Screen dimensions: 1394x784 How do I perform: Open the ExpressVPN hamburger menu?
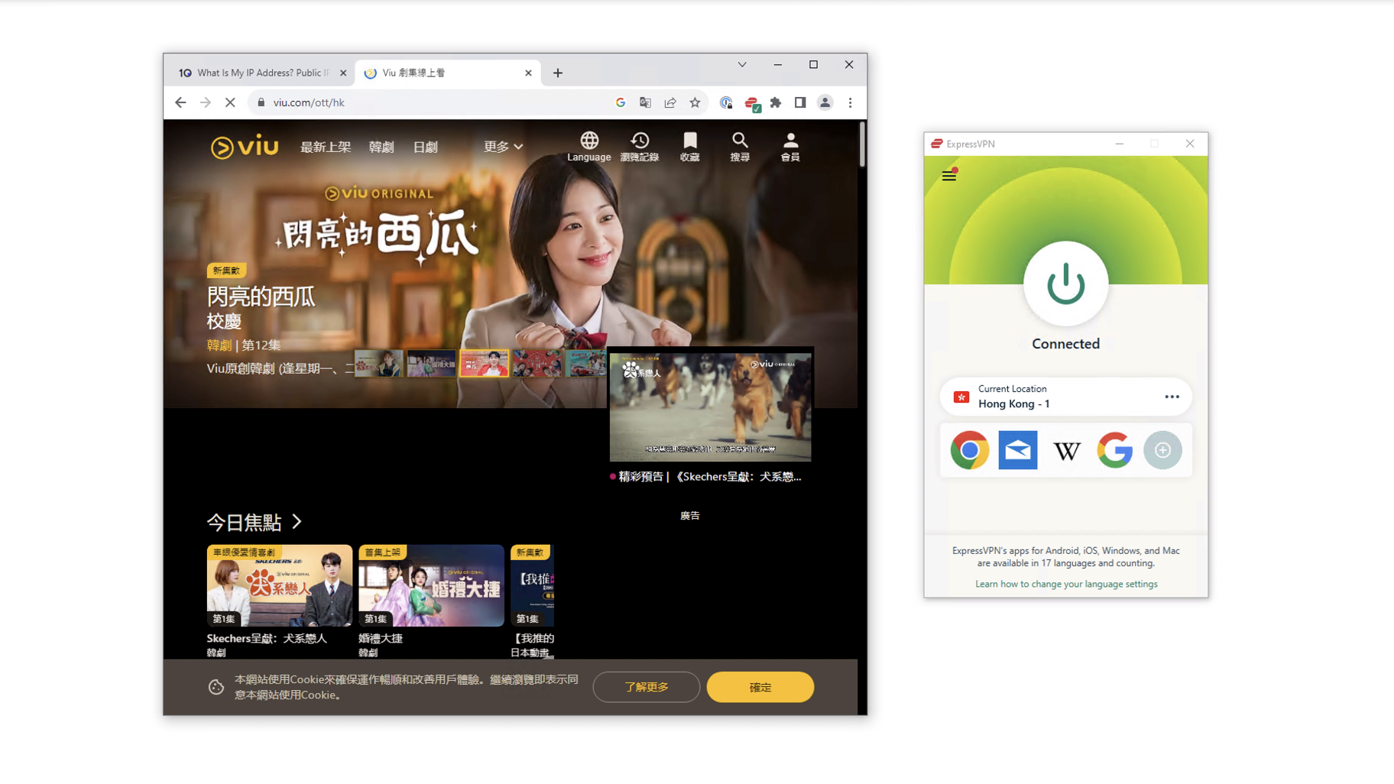(948, 175)
